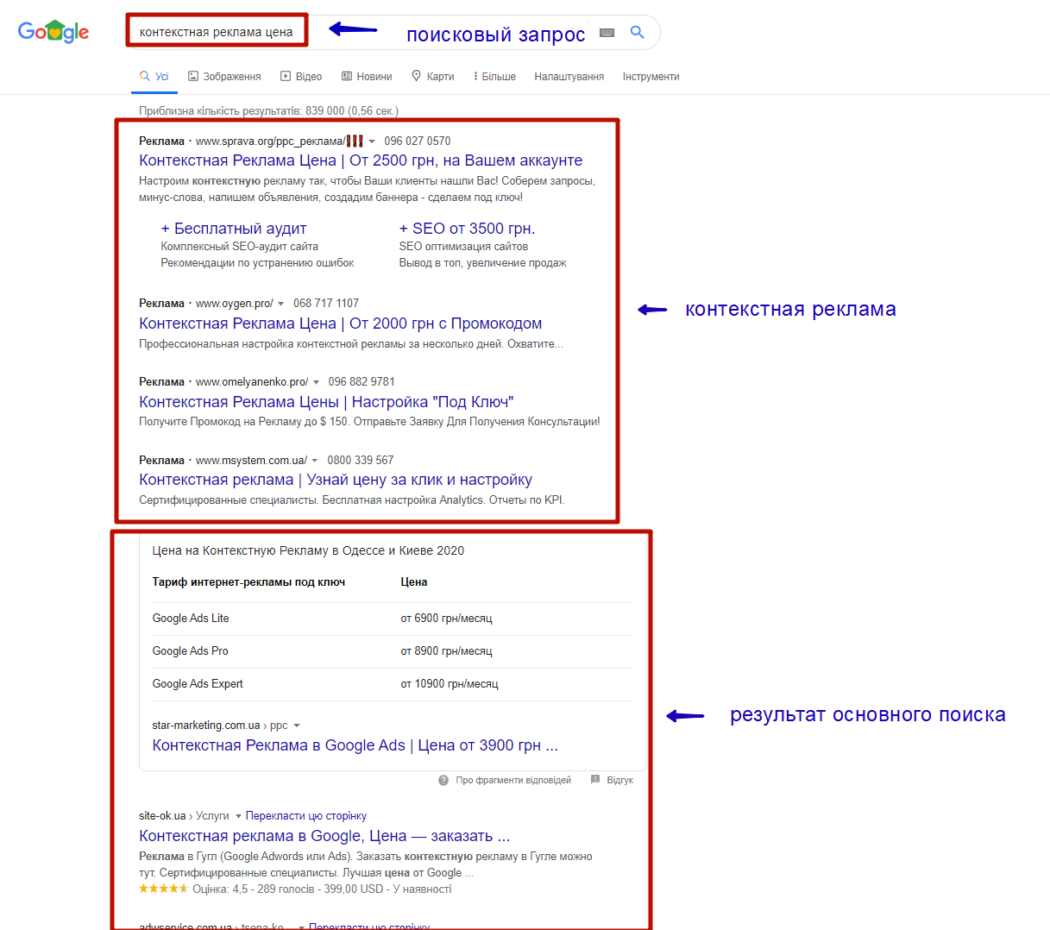Click price cell 'от 10900 грн/месяц'
1050x930 pixels.
coord(450,684)
